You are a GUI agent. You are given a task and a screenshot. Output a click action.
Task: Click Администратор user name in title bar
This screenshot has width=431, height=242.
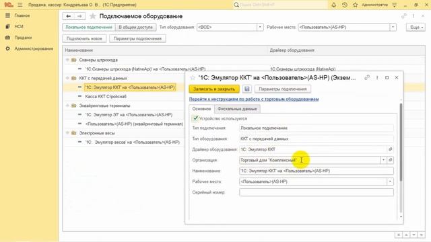(374, 5)
